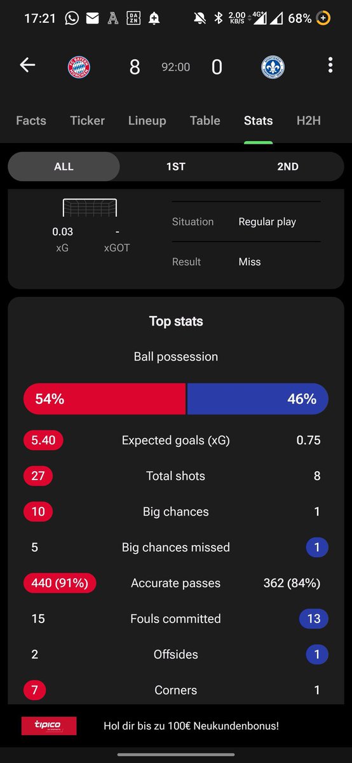Open the H2H tab

[309, 120]
